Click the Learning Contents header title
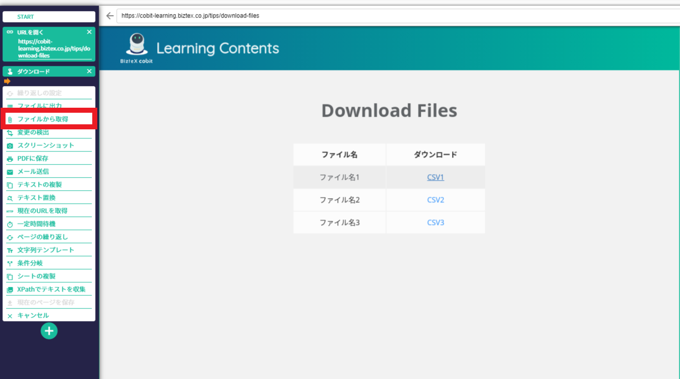This screenshot has height=379, width=680. (x=218, y=48)
